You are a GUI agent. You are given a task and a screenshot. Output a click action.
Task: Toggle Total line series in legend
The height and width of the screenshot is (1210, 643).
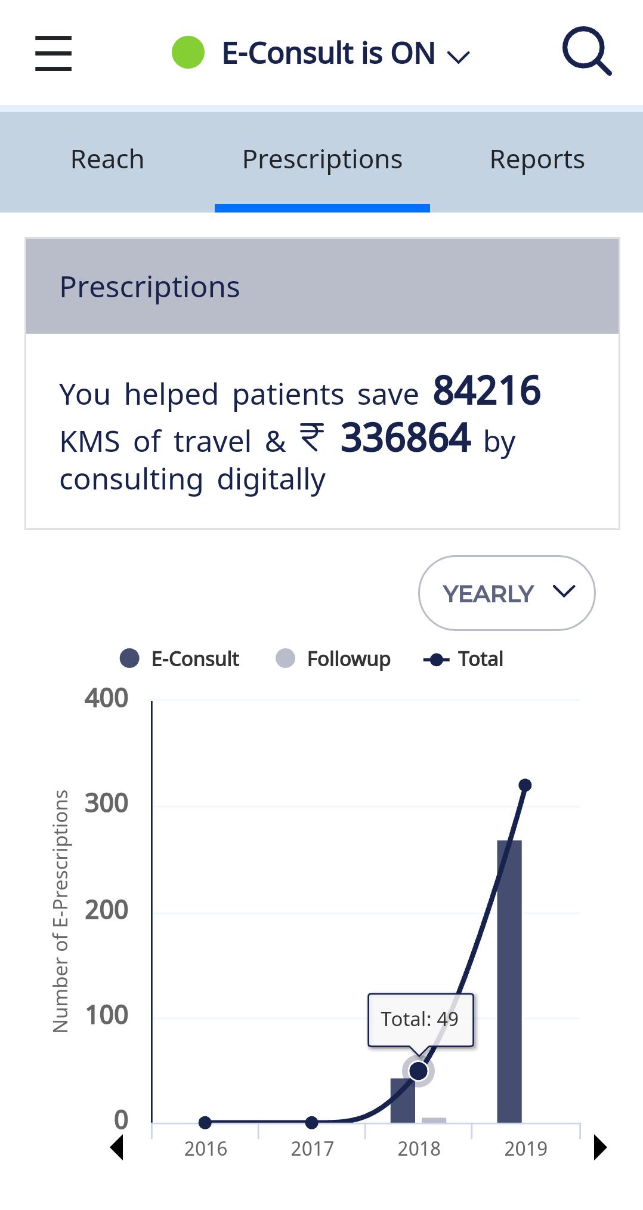click(x=463, y=659)
